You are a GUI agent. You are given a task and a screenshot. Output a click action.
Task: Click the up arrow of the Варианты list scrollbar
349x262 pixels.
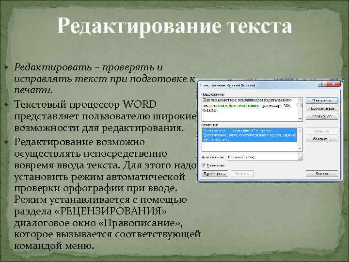(300, 131)
